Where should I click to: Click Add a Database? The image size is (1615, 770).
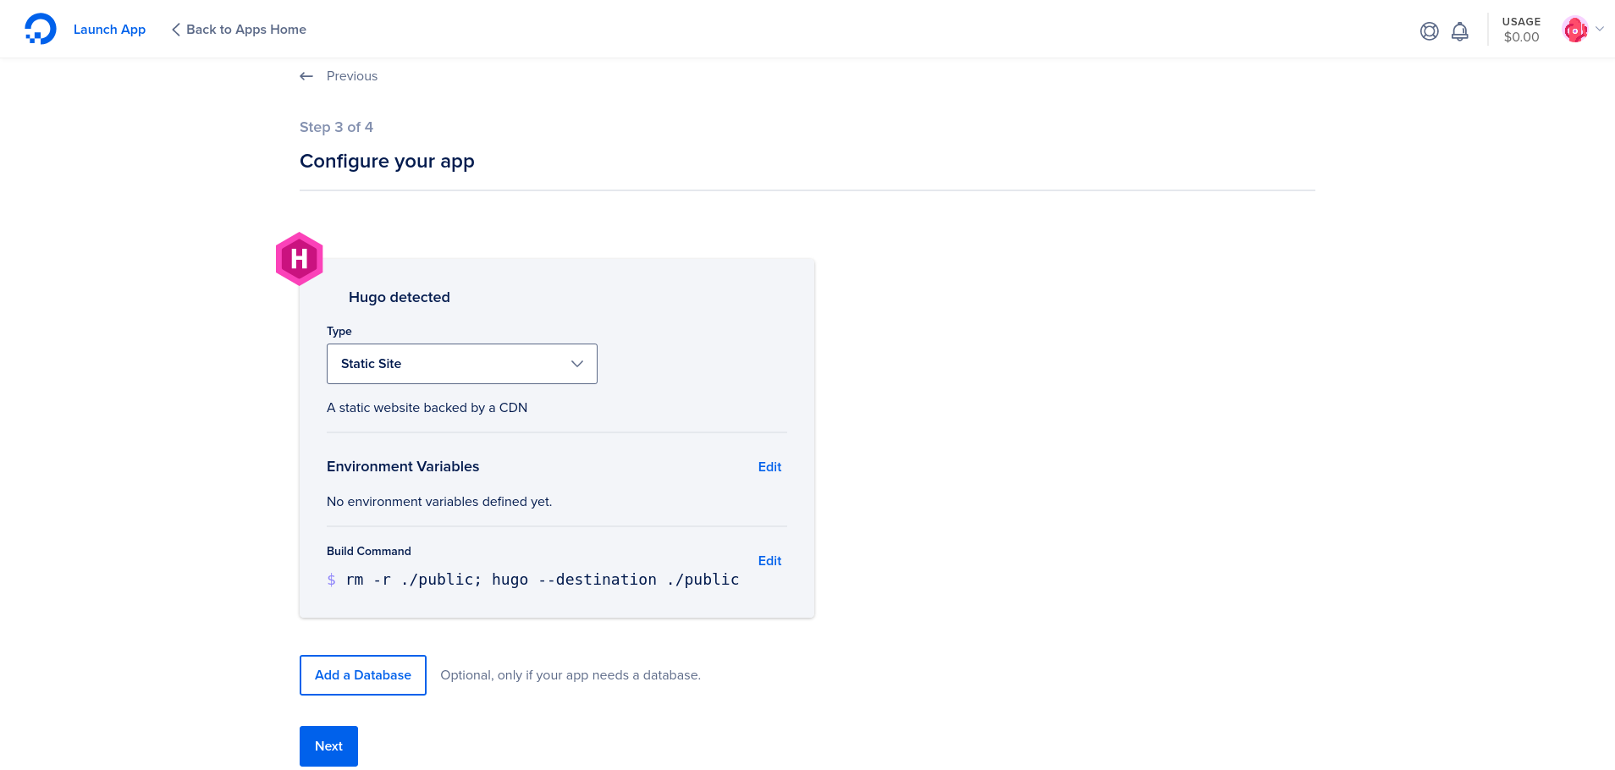(x=362, y=674)
